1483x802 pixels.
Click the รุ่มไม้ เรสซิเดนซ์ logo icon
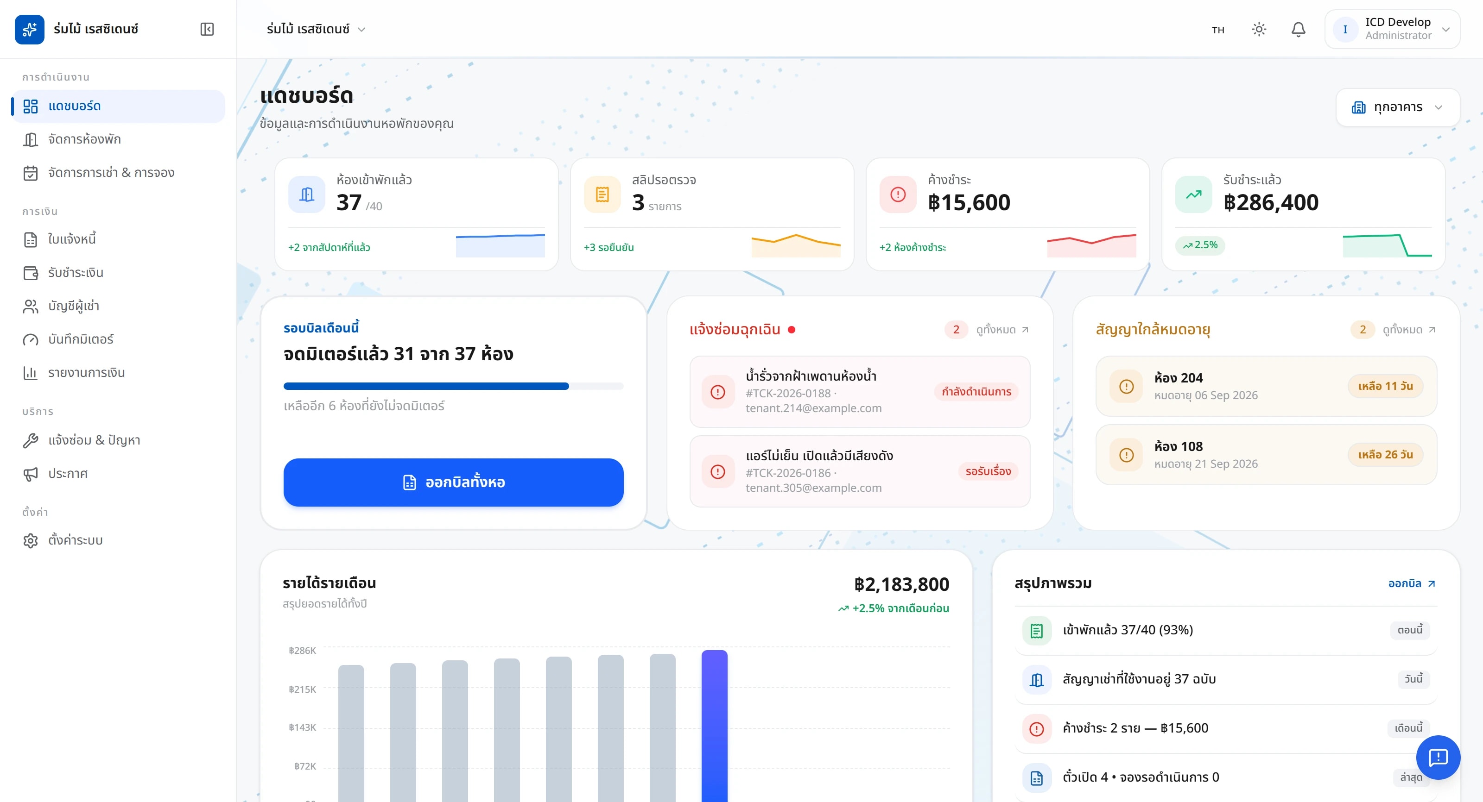(x=29, y=29)
